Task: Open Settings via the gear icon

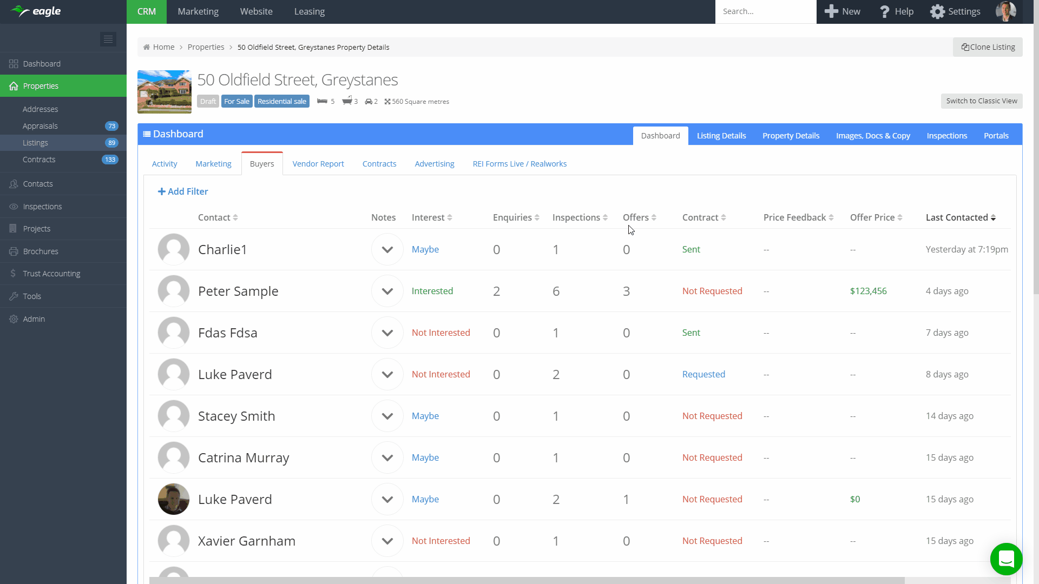Action: pyautogui.click(x=937, y=11)
